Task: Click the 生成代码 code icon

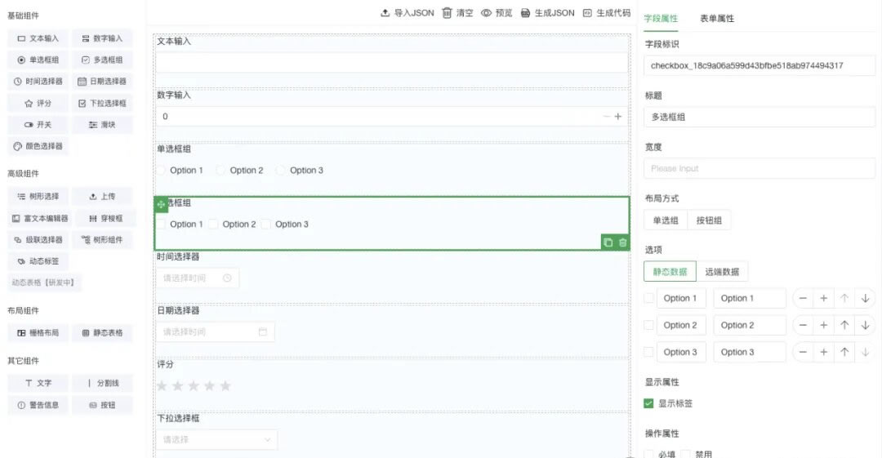Action: pyautogui.click(x=586, y=13)
